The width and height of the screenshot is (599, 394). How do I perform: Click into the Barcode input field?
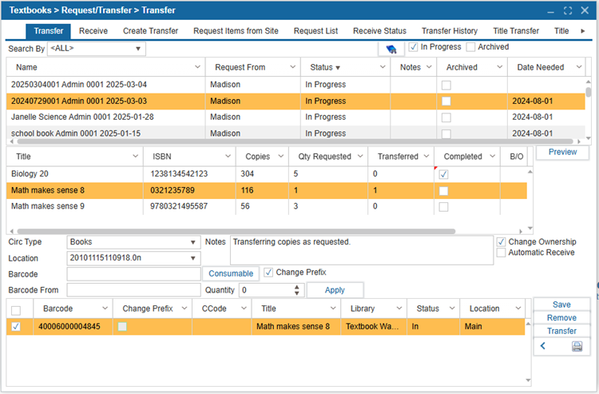coord(133,274)
